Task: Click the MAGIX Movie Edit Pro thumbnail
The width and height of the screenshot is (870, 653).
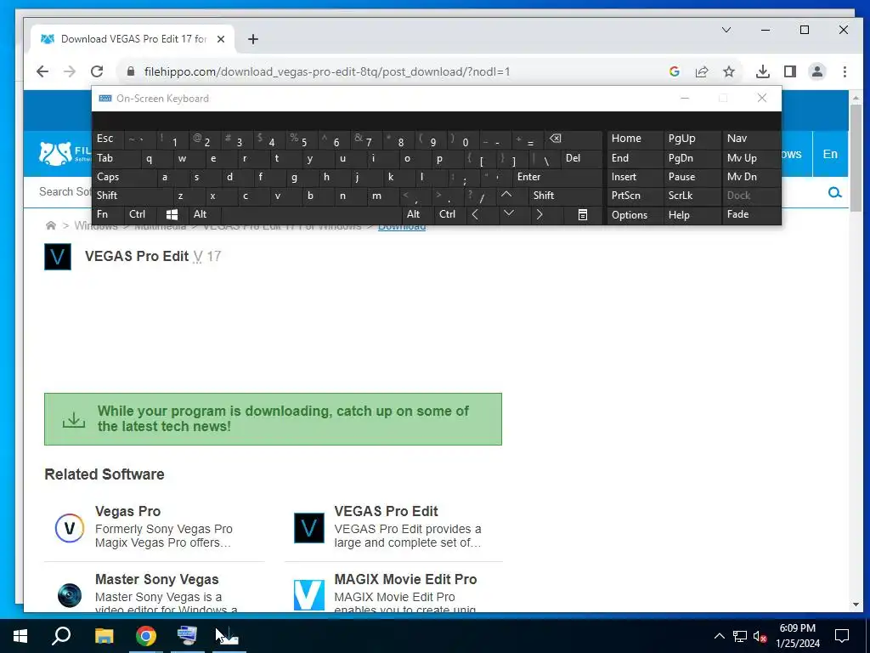Action: pyautogui.click(x=309, y=594)
